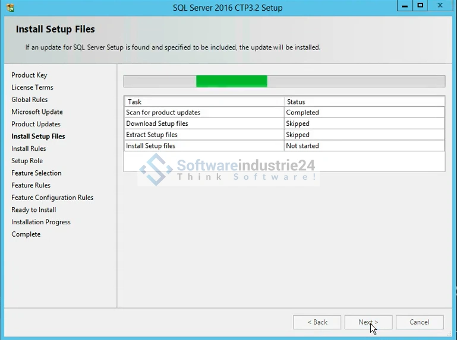Click the Next button

click(368, 322)
